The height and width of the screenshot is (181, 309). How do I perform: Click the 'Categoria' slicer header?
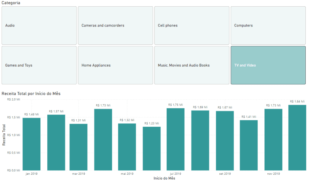(x=11, y=3)
